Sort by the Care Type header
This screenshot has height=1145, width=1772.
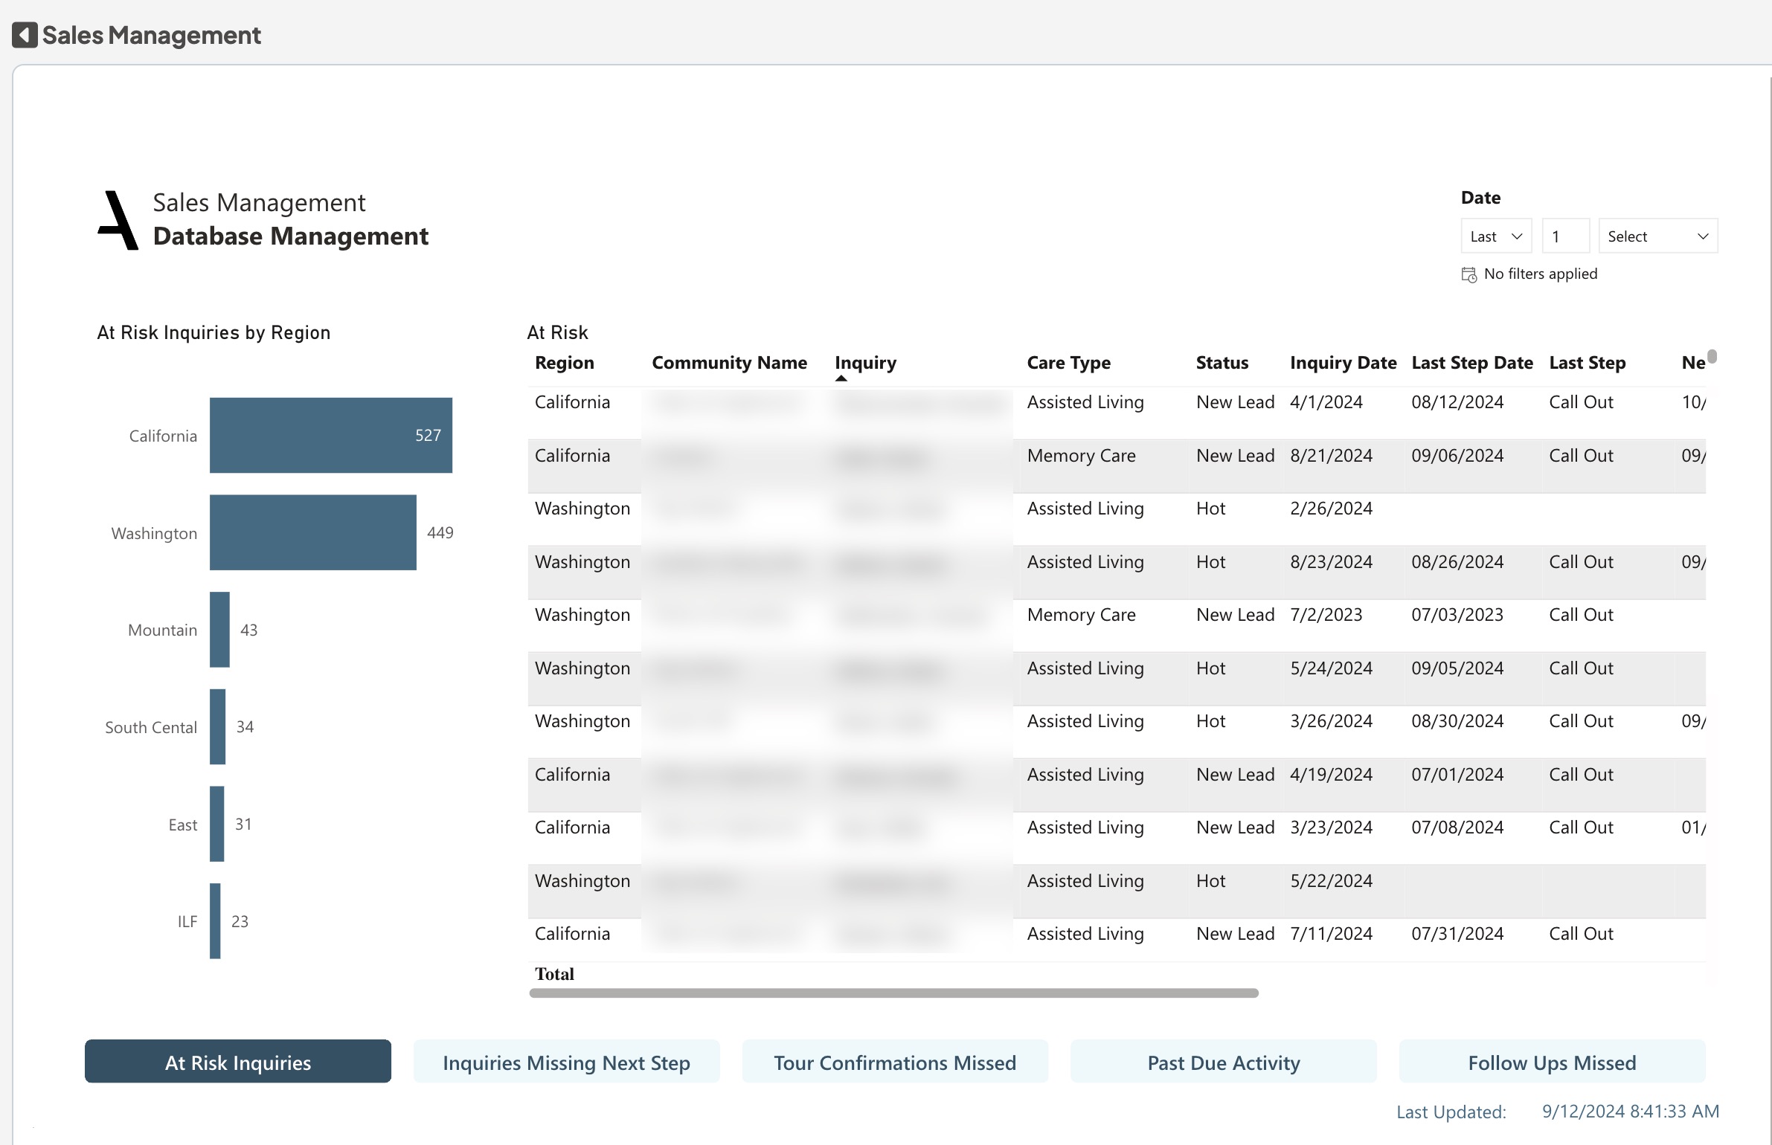1068,363
